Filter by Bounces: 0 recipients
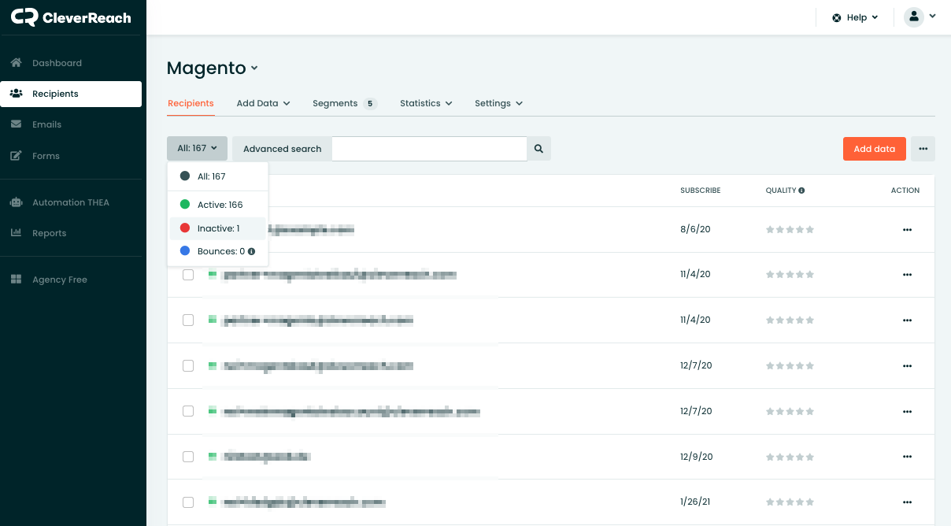This screenshot has height=526, width=951. [218, 251]
